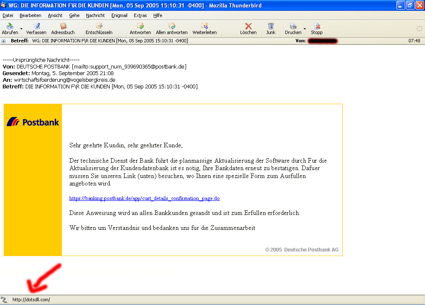Image resolution: width=425 pixels, height=305 pixels.
Task: Open the Bearbeiten menu
Action: (x=30, y=15)
